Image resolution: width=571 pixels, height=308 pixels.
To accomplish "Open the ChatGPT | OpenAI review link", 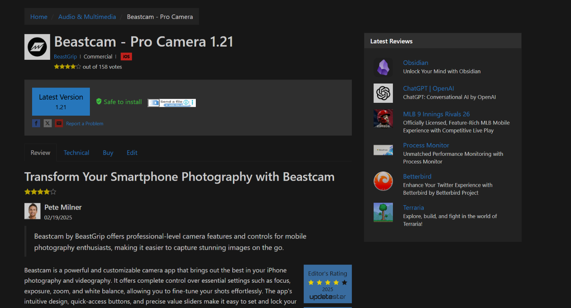I will (429, 88).
